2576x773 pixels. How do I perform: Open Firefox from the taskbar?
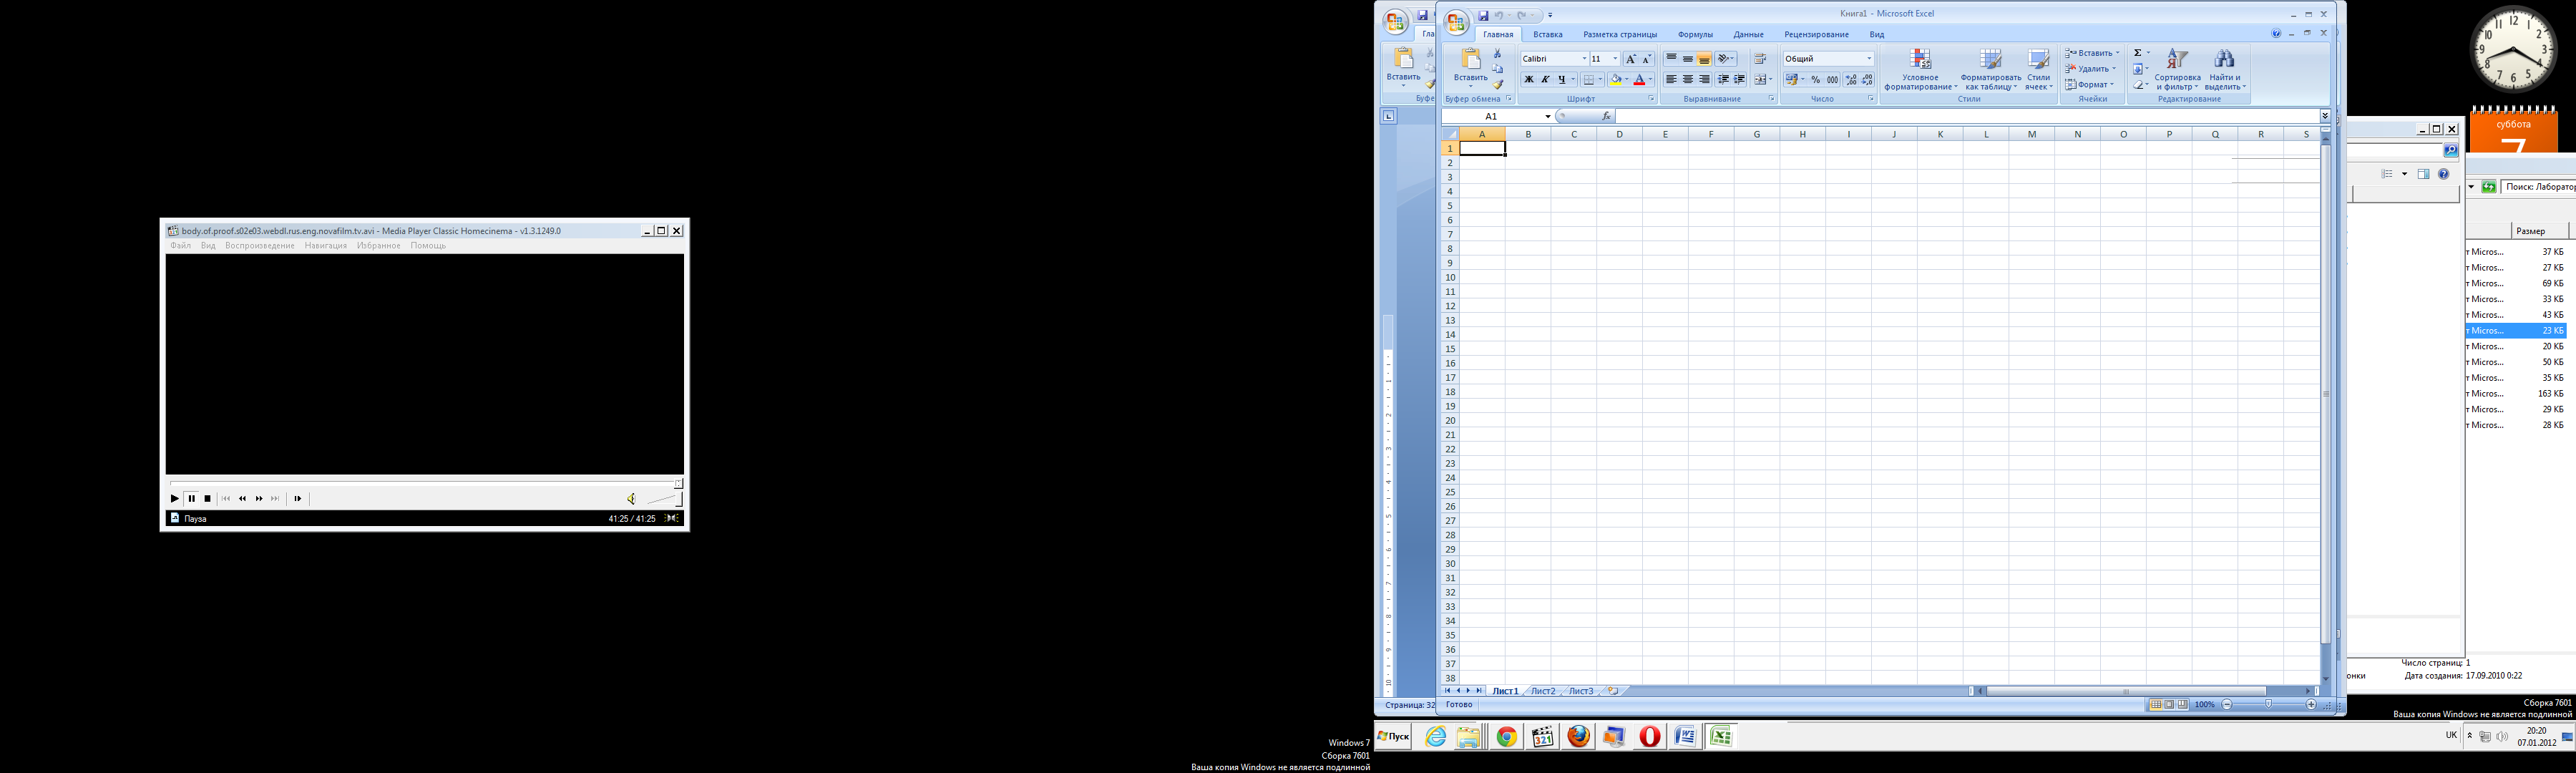1578,737
